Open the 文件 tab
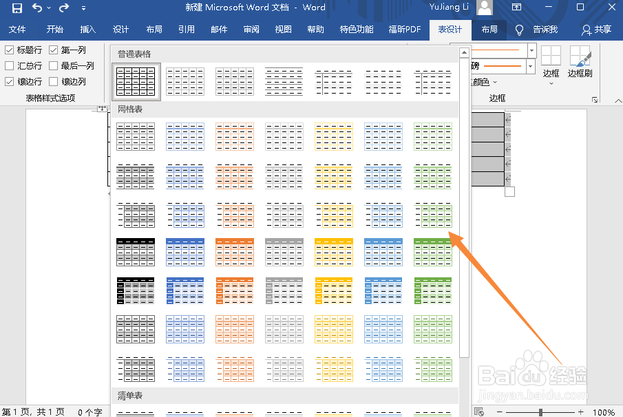623x417 pixels. point(17,30)
